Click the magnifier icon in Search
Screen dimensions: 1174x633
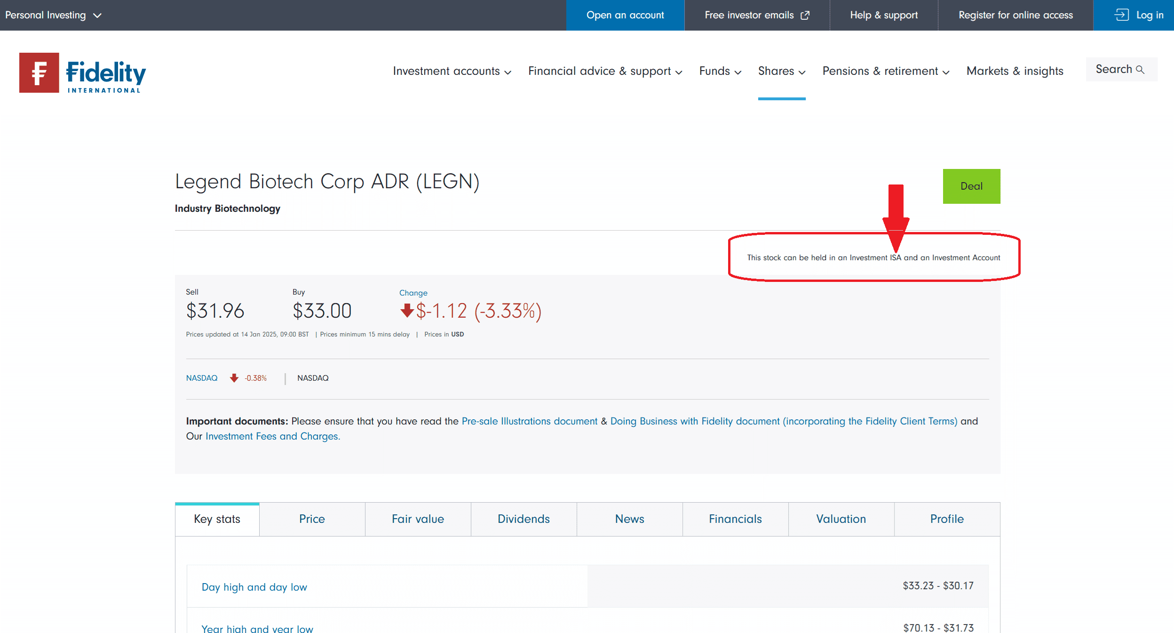point(1140,70)
